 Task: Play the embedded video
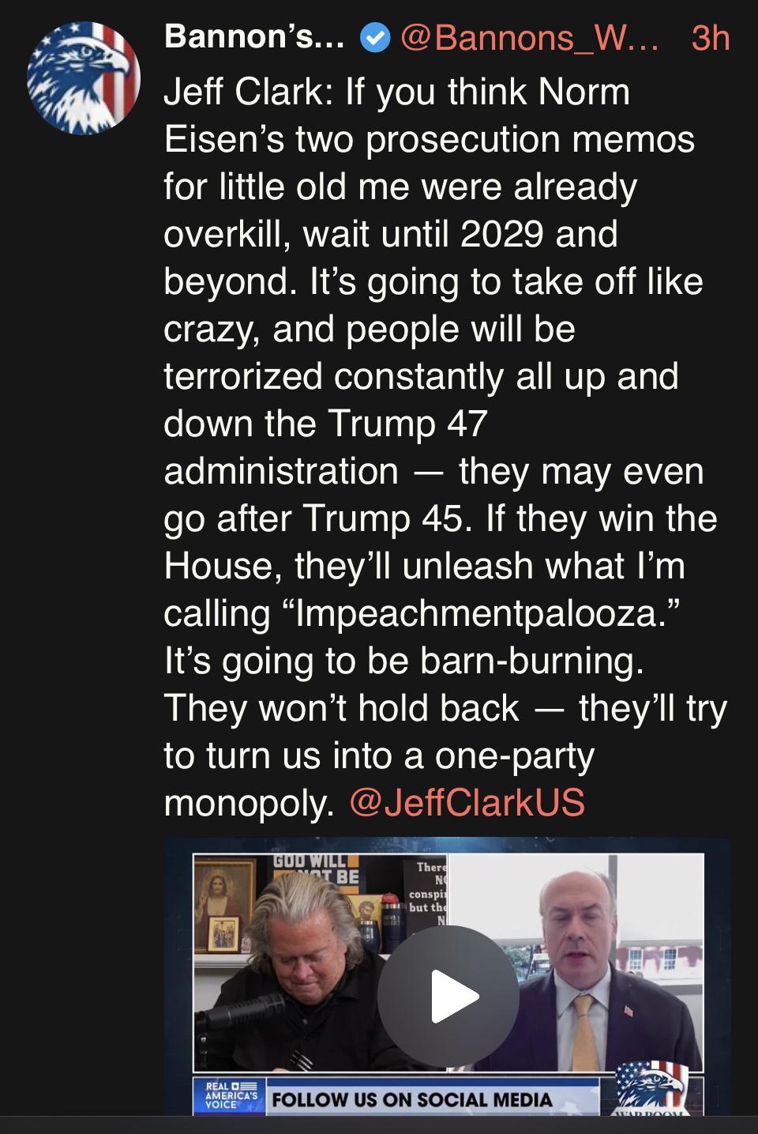click(448, 996)
